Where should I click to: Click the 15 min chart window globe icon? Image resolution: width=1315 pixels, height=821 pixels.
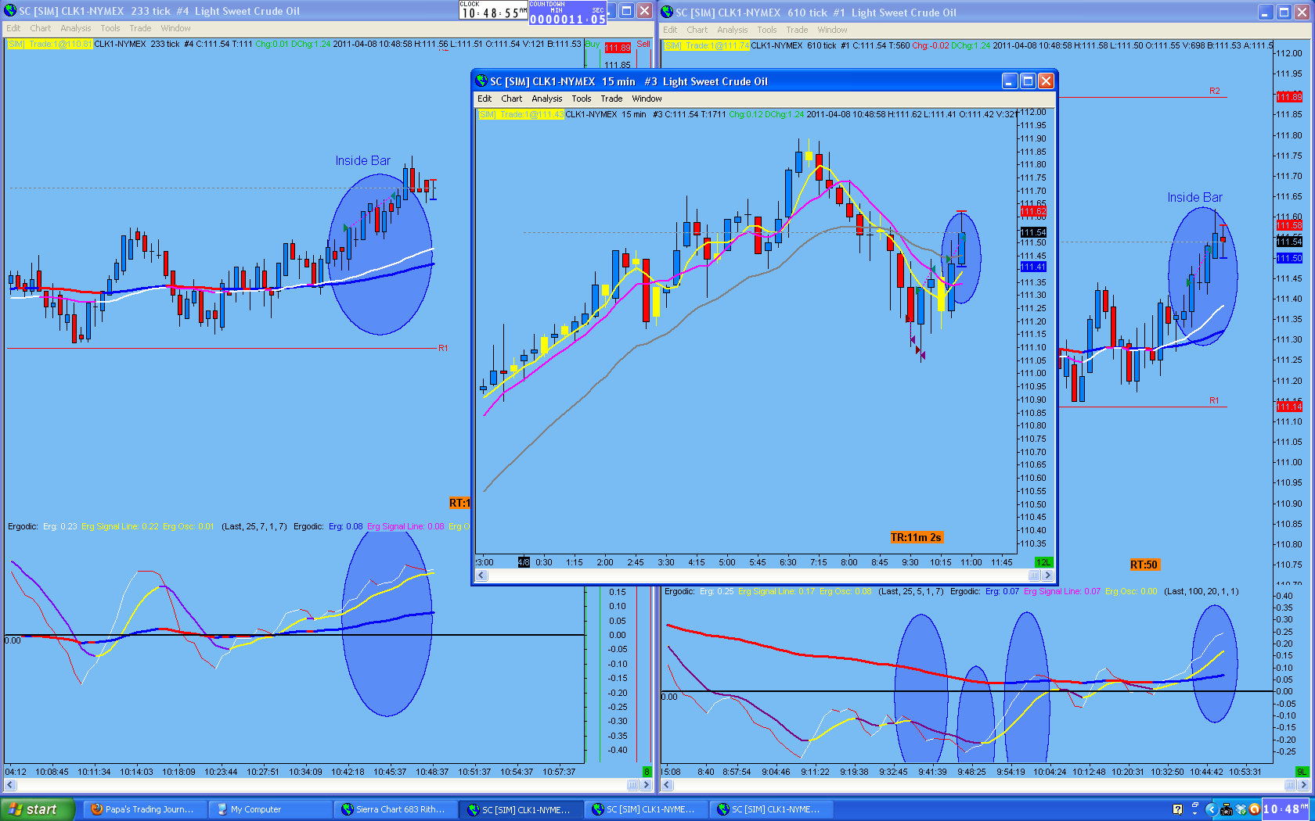click(481, 81)
